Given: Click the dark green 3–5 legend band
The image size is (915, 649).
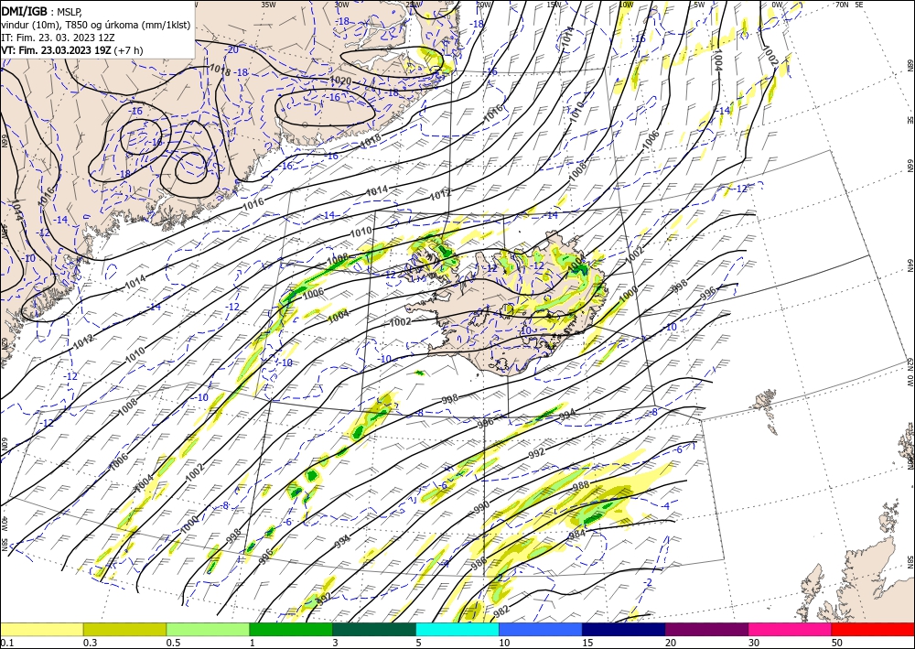Looking at the screenshot, I should pyautogui.click(x=374, y=629).
